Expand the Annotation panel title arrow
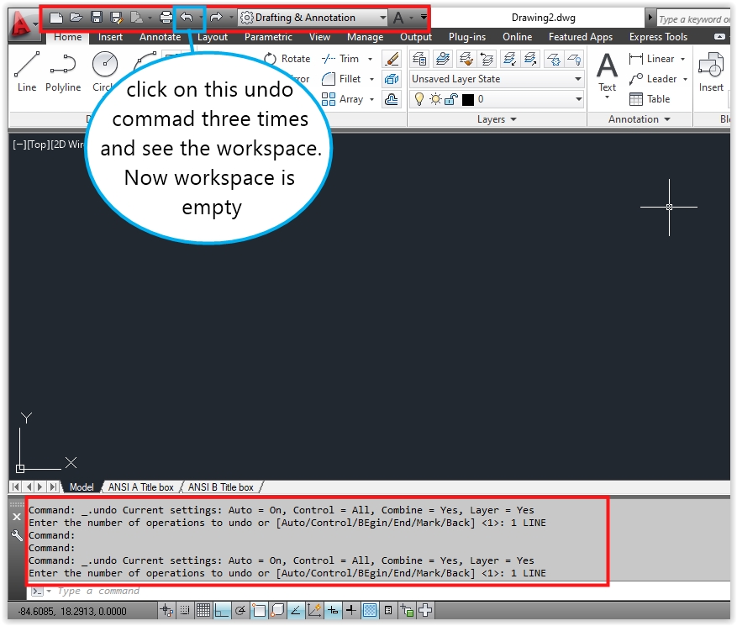Image resolution: width=737 pixels, height=626 pixels. coord(667,119)
